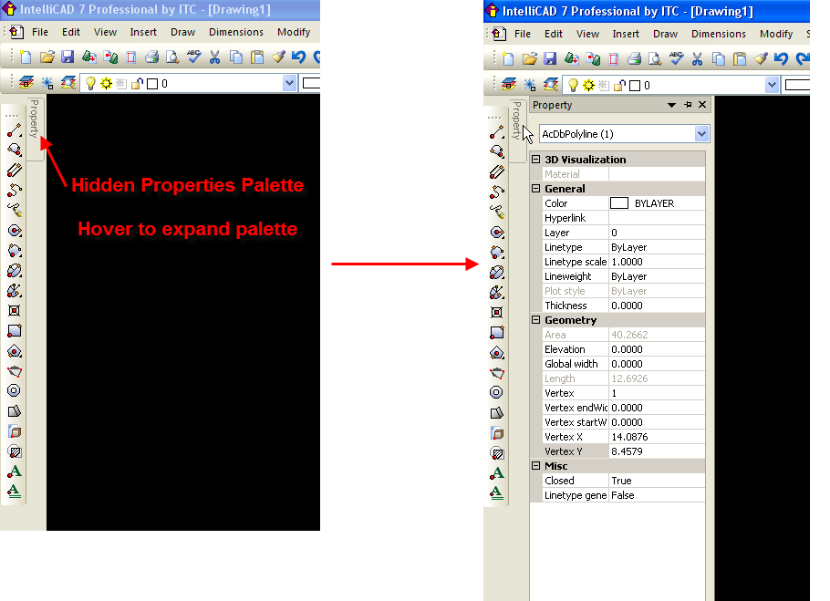Click Copy icon in left window toolbar

(236, 57)
